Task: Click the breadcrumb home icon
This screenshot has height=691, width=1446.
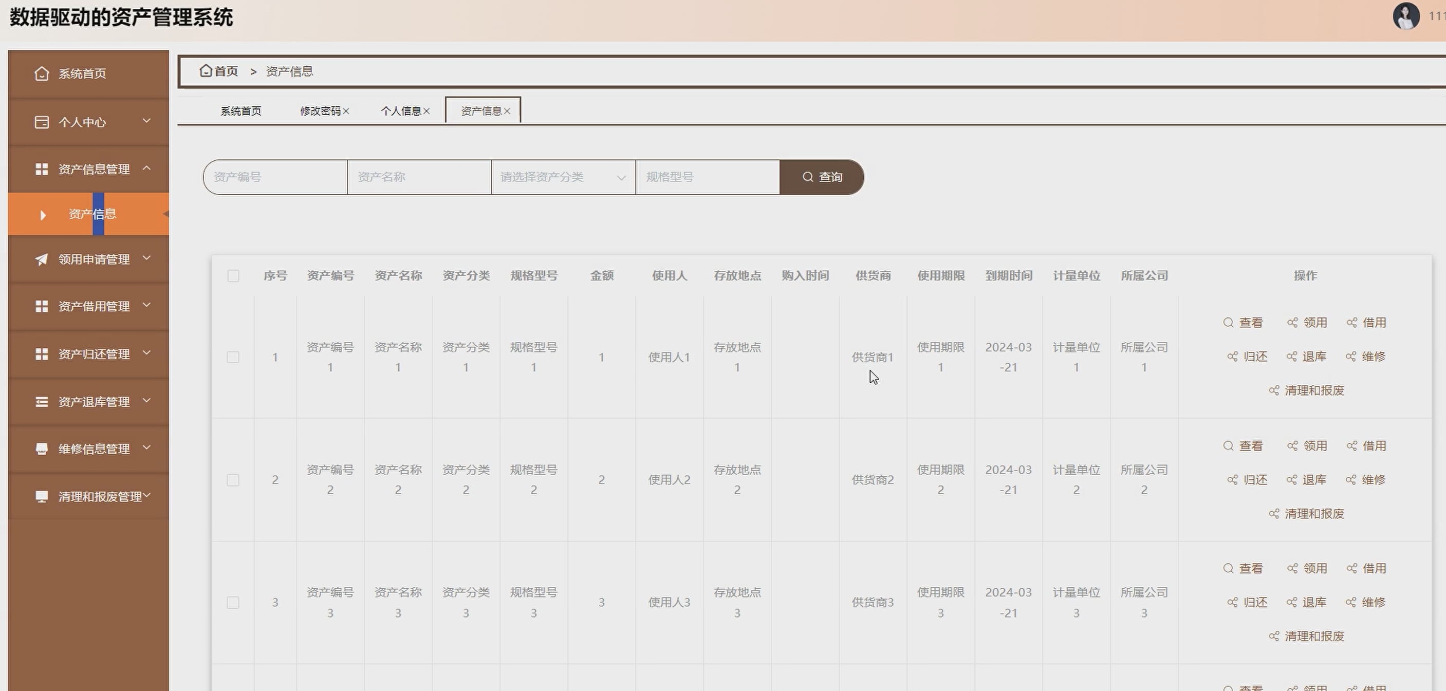Action: pyautogui.click(x=206, y=71)
